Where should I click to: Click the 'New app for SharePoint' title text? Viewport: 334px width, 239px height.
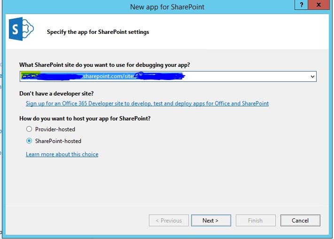(167, 7)
